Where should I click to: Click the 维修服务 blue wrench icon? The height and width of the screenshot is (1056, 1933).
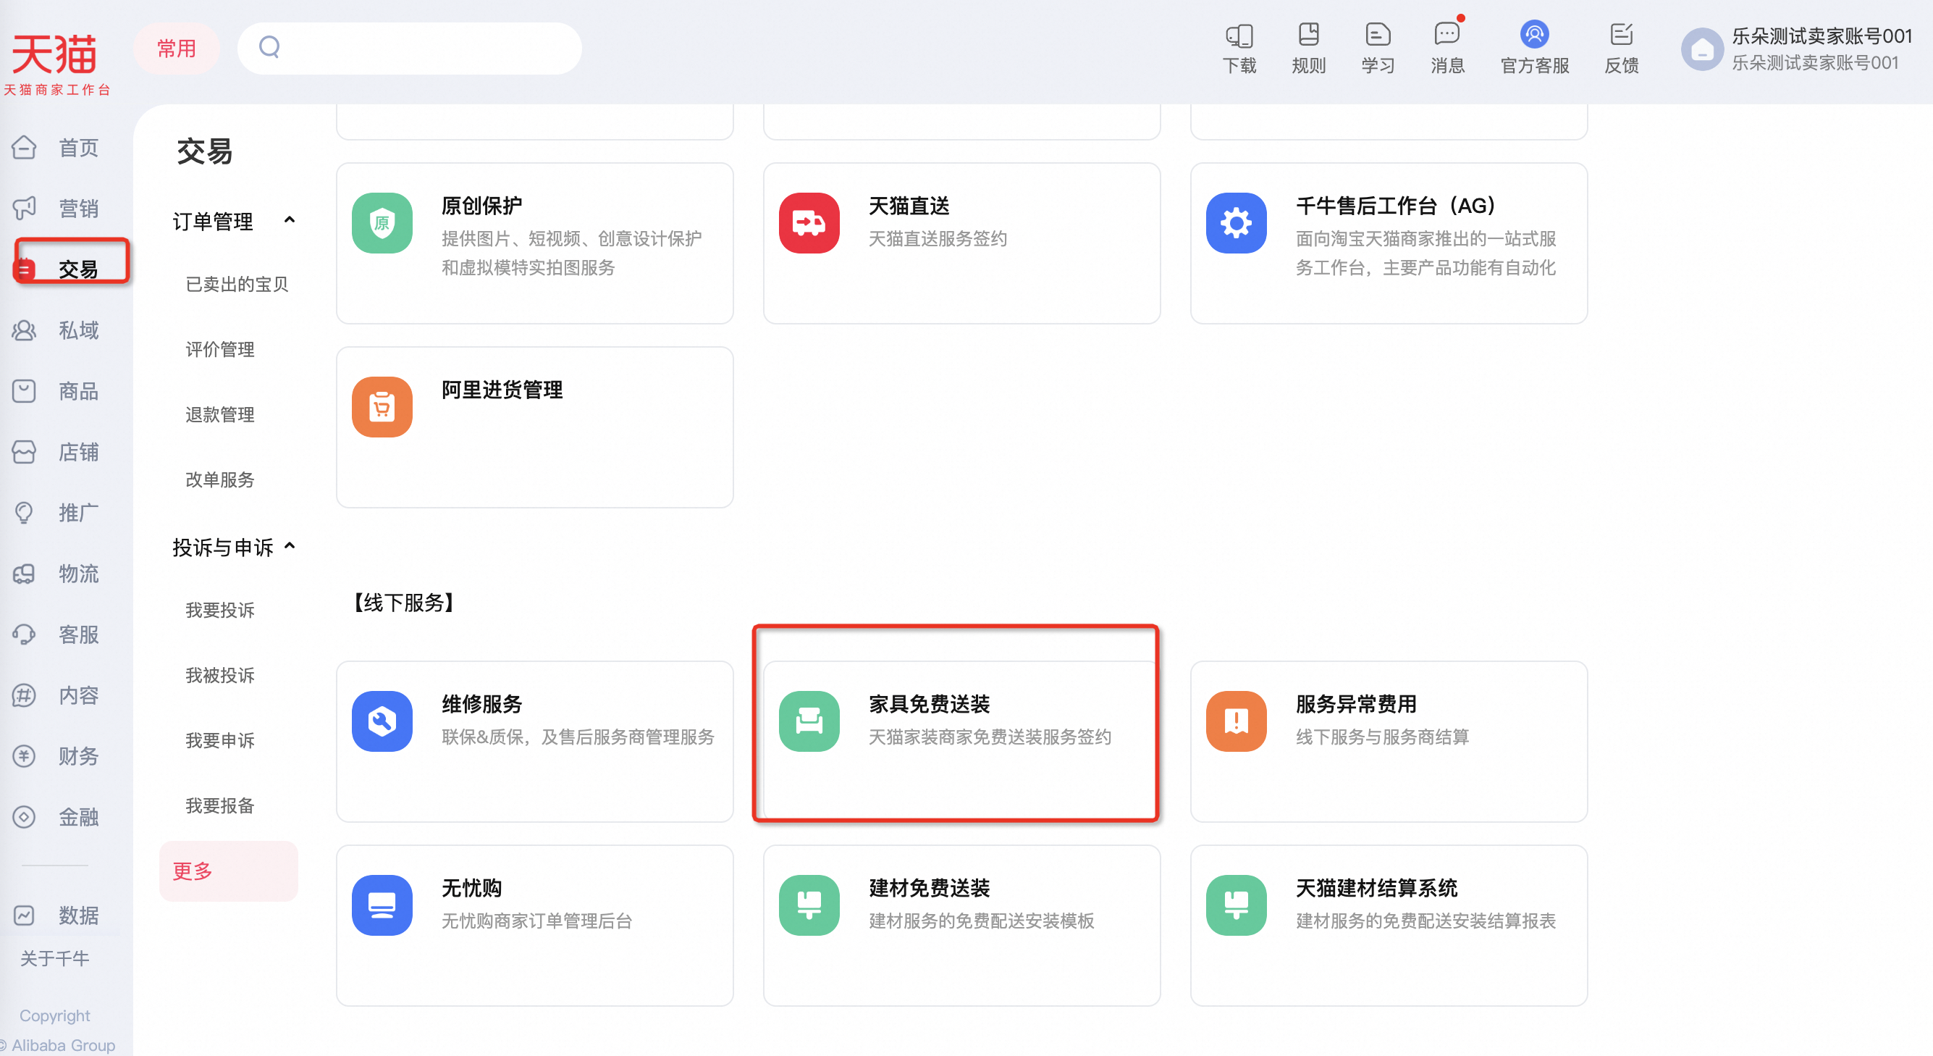click(x=382, y=721)
